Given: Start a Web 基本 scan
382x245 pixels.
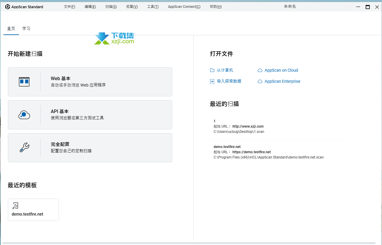Looking at the screenshot, I should coord(90,82).
